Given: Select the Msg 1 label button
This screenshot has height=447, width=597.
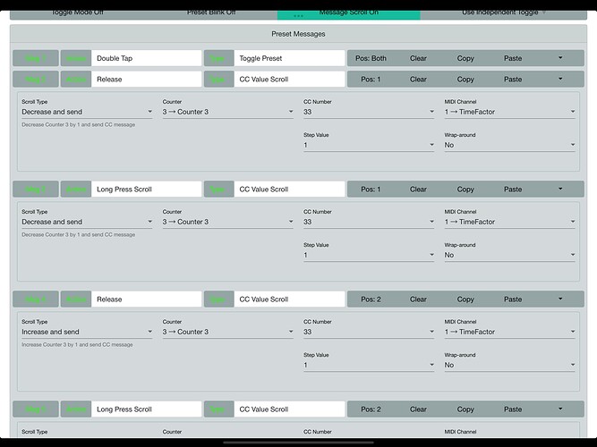Looking at the screenshot, I should click(36, 58).
